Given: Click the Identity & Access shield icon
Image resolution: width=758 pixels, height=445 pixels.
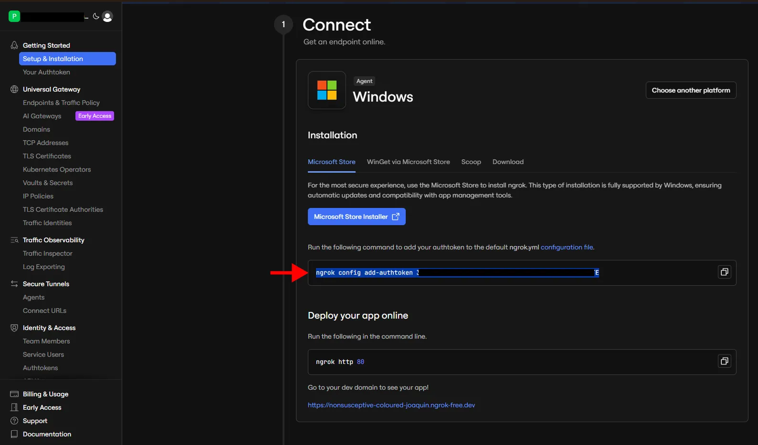Looking at the screenshot, I should [x=14, y=328].
